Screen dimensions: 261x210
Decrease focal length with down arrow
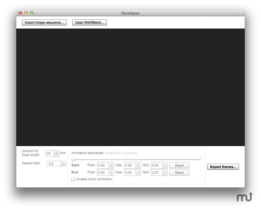(57, 155)
